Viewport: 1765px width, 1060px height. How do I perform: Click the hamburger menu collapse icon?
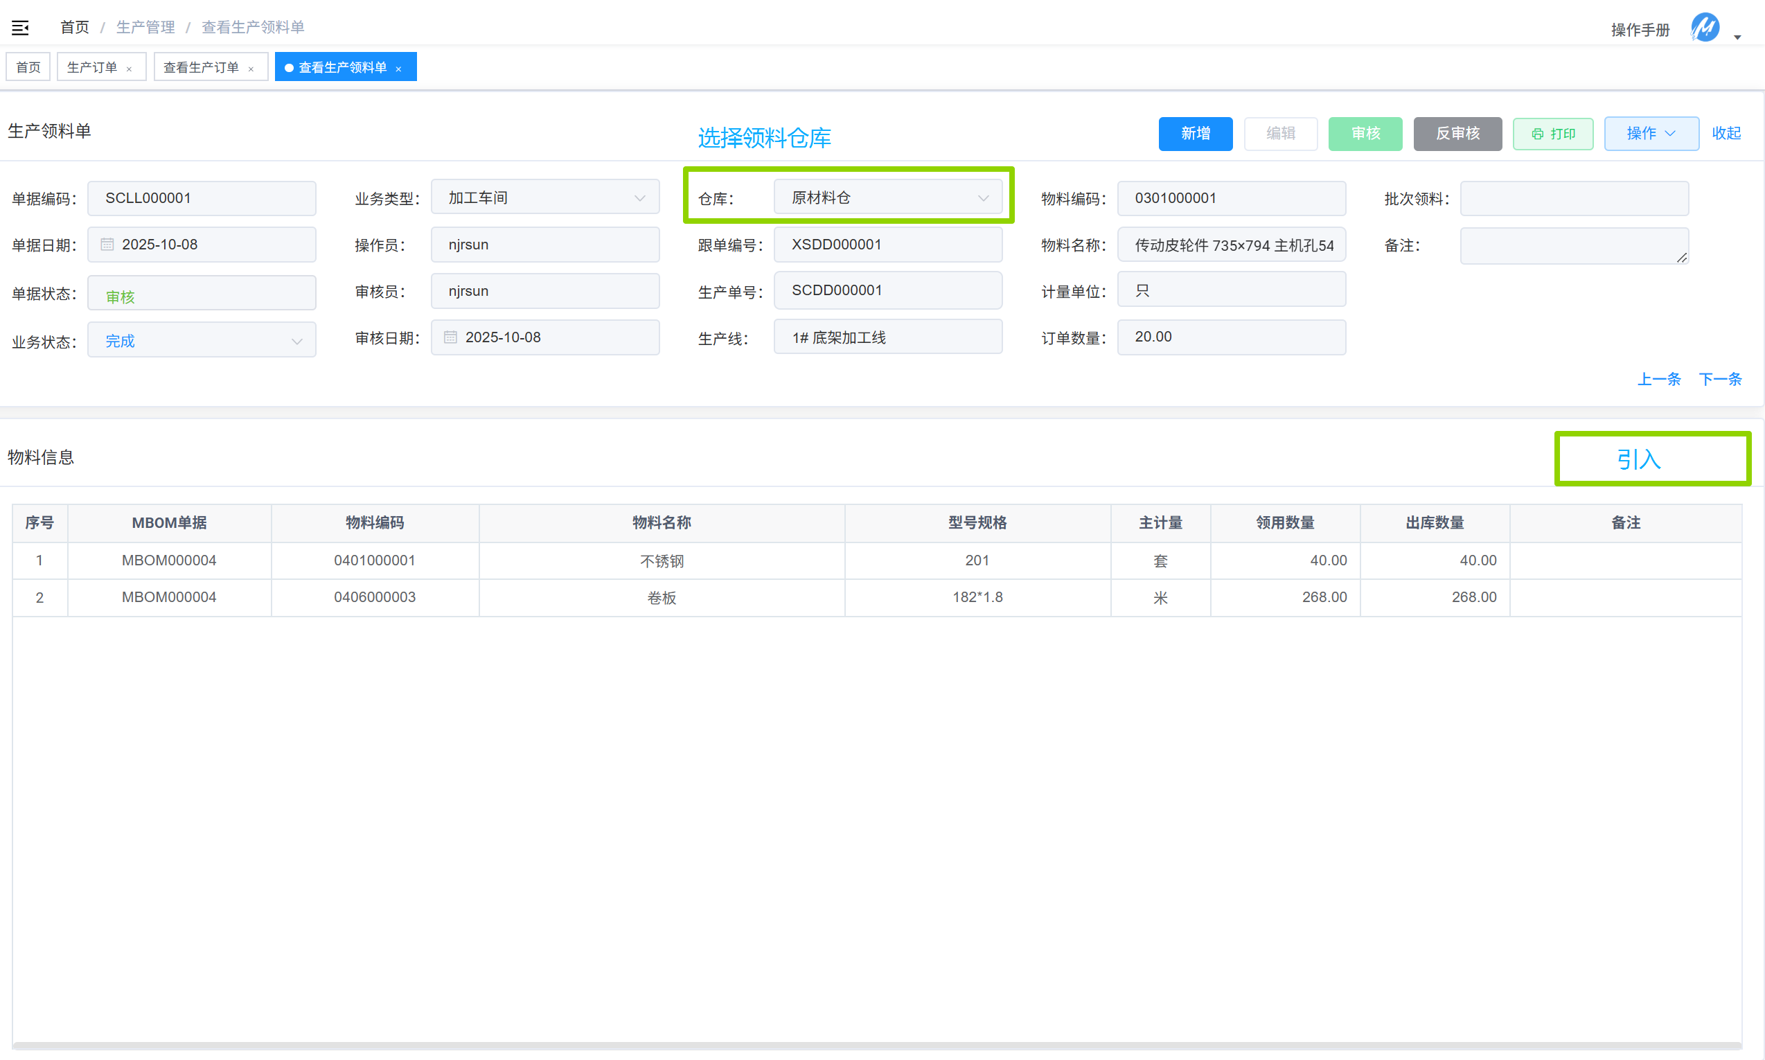20,28
